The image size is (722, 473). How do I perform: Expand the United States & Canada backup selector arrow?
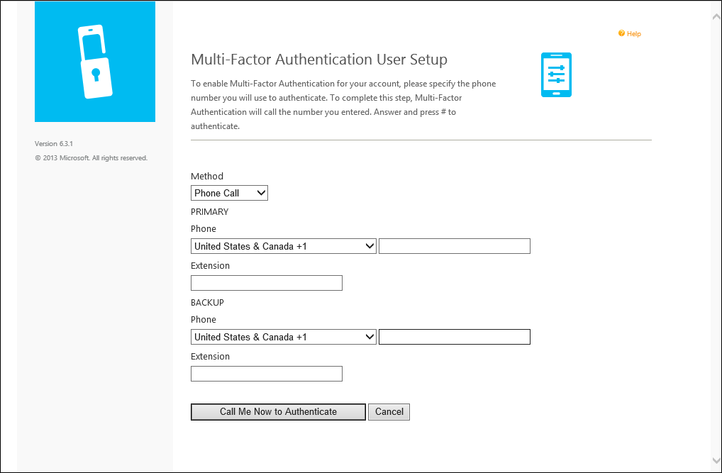[369, 336]
